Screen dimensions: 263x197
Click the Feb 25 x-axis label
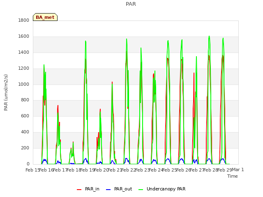point(170,170)
